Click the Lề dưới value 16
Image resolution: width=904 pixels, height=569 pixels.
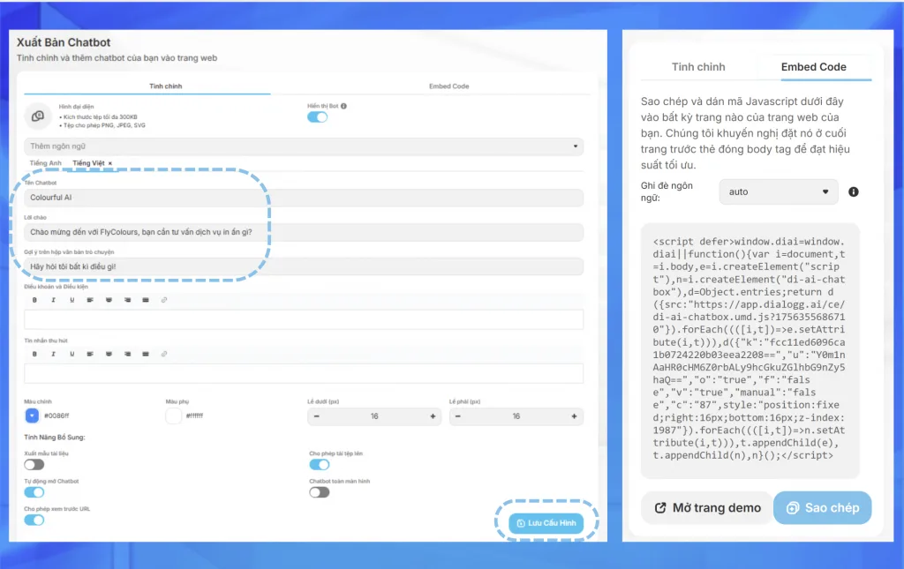tap(374, 416)
